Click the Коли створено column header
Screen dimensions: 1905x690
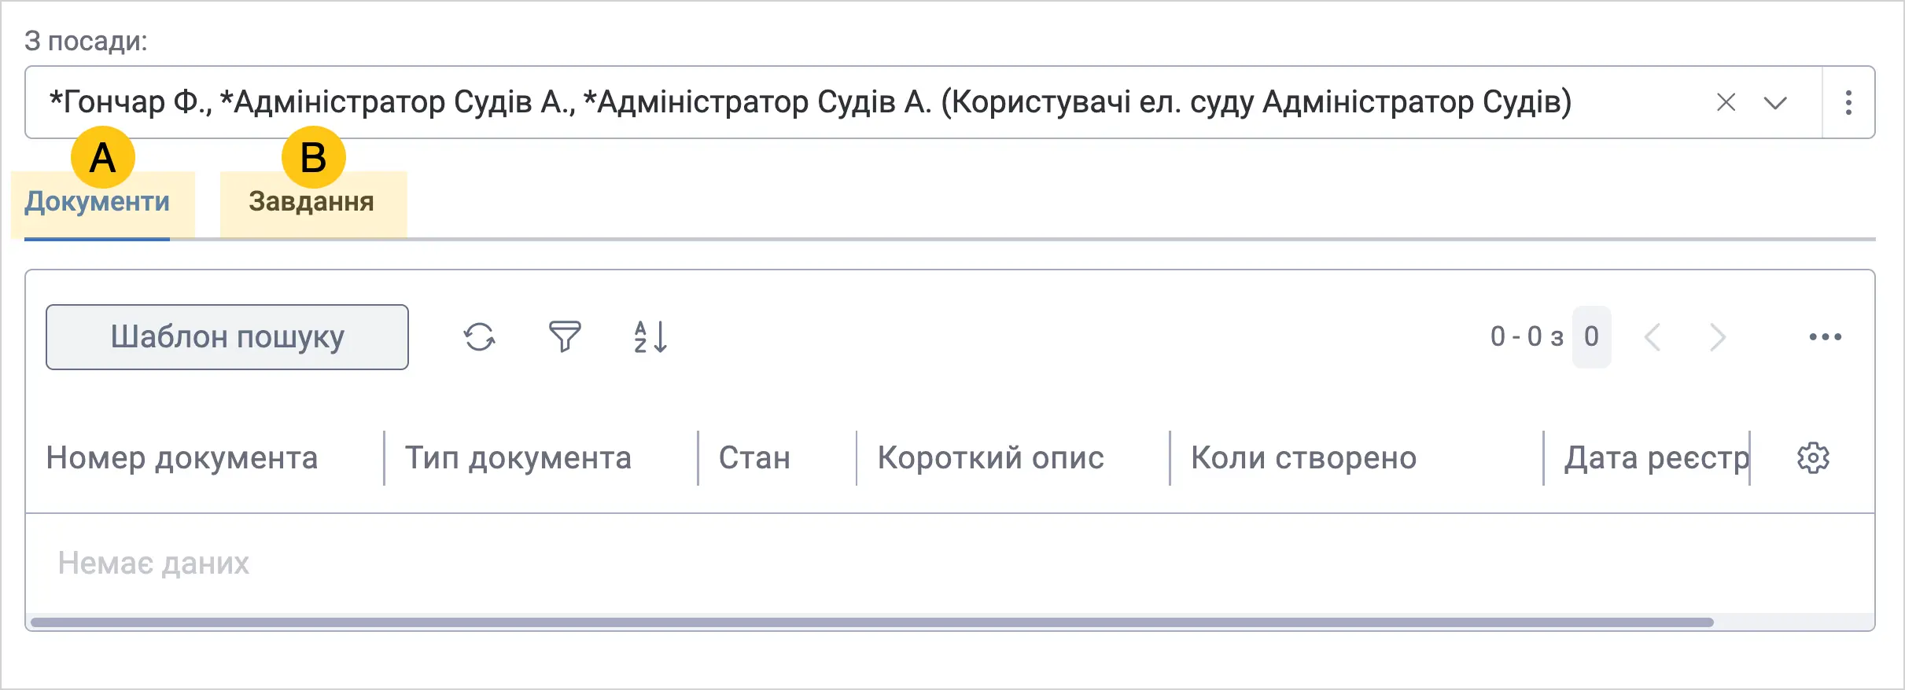tap(1303, 458)
